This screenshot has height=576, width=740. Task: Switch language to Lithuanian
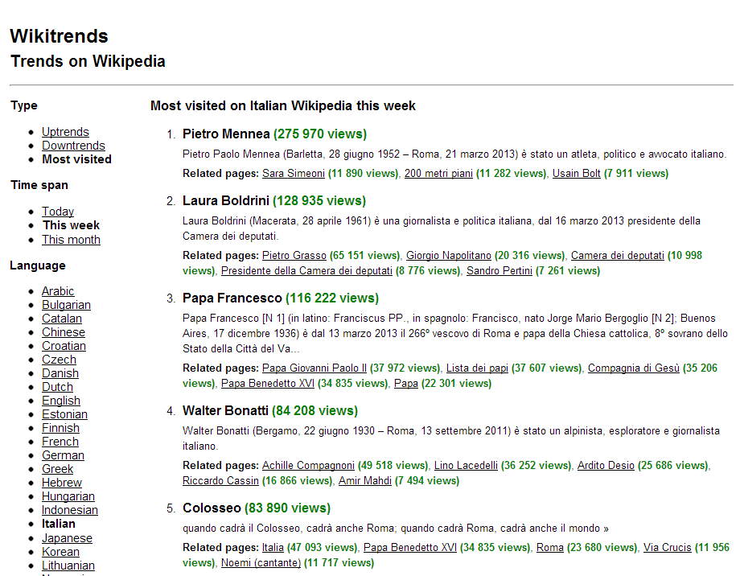click(68, 566)
